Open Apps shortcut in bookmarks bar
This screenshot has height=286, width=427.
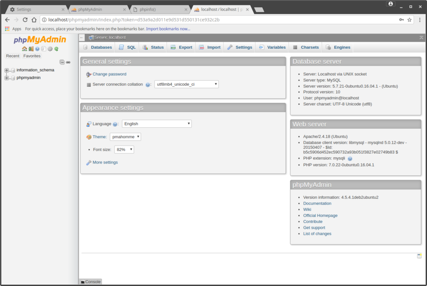coord(13,28)
